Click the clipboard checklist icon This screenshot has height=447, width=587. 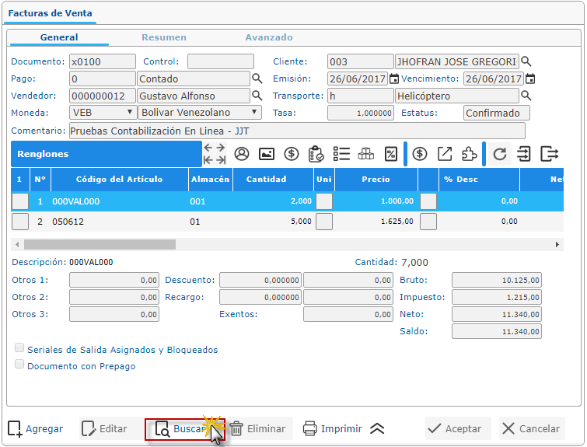tap(316, 154)
